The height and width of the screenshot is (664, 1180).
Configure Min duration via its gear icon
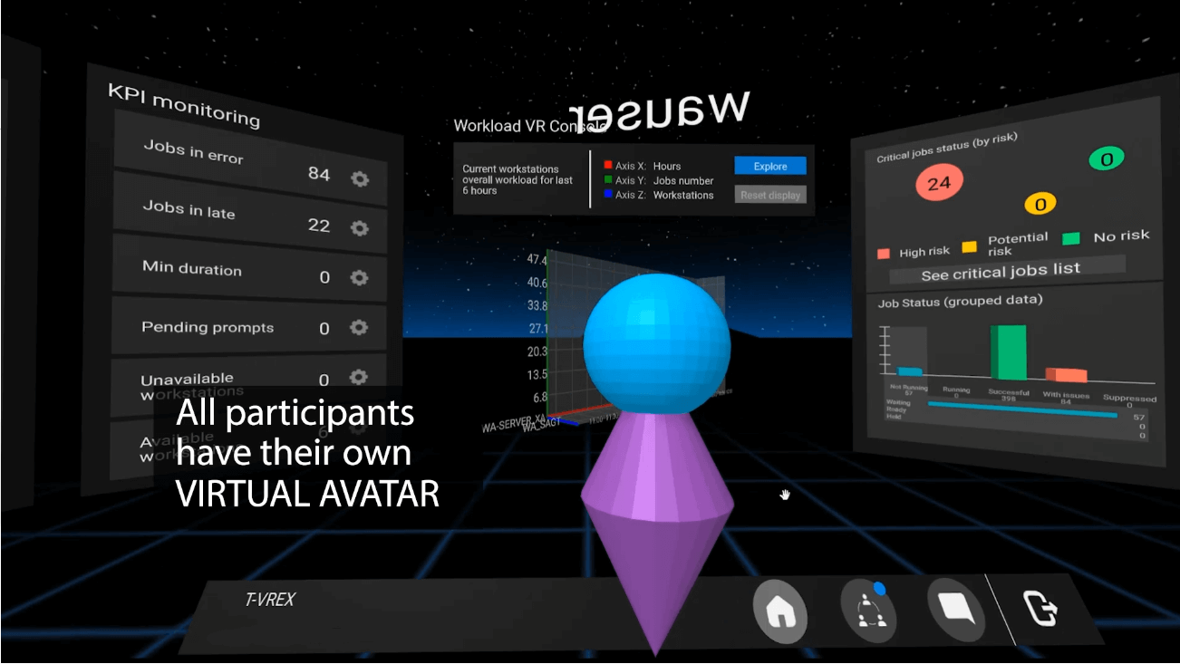359,277
